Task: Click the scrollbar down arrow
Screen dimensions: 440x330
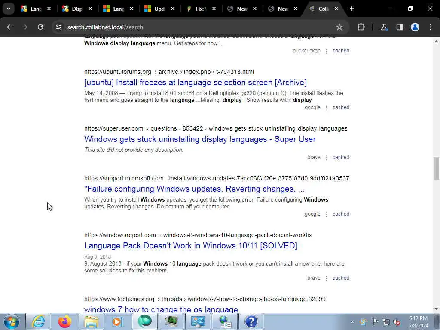Action: pyautogui.click(x=436, y=309)
